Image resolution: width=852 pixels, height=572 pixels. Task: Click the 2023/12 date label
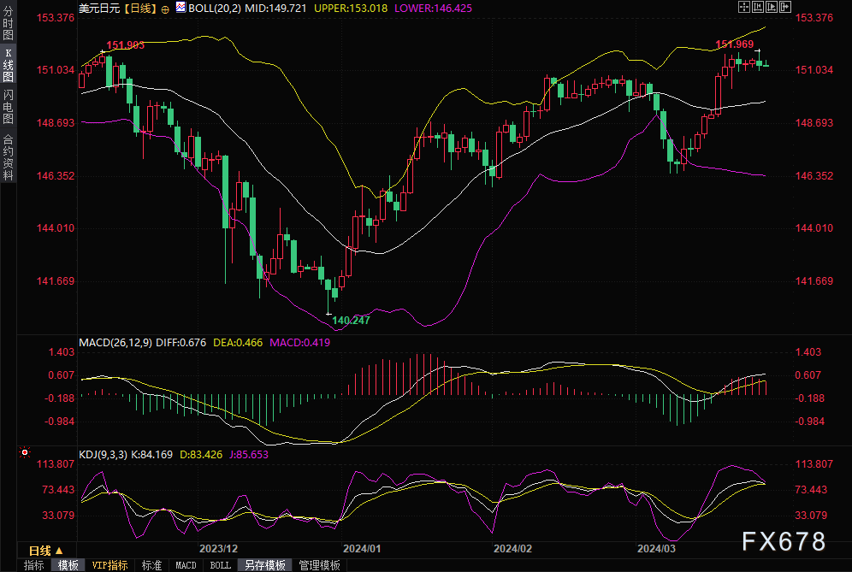(x=218, y=549)
